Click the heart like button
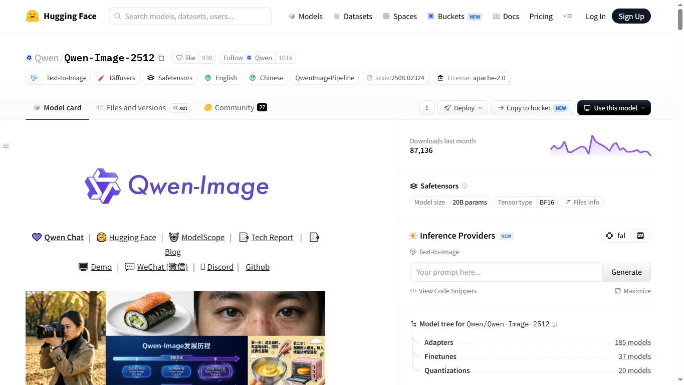The height and width of the screenshot is (385, 684). [x=185, y=58]
